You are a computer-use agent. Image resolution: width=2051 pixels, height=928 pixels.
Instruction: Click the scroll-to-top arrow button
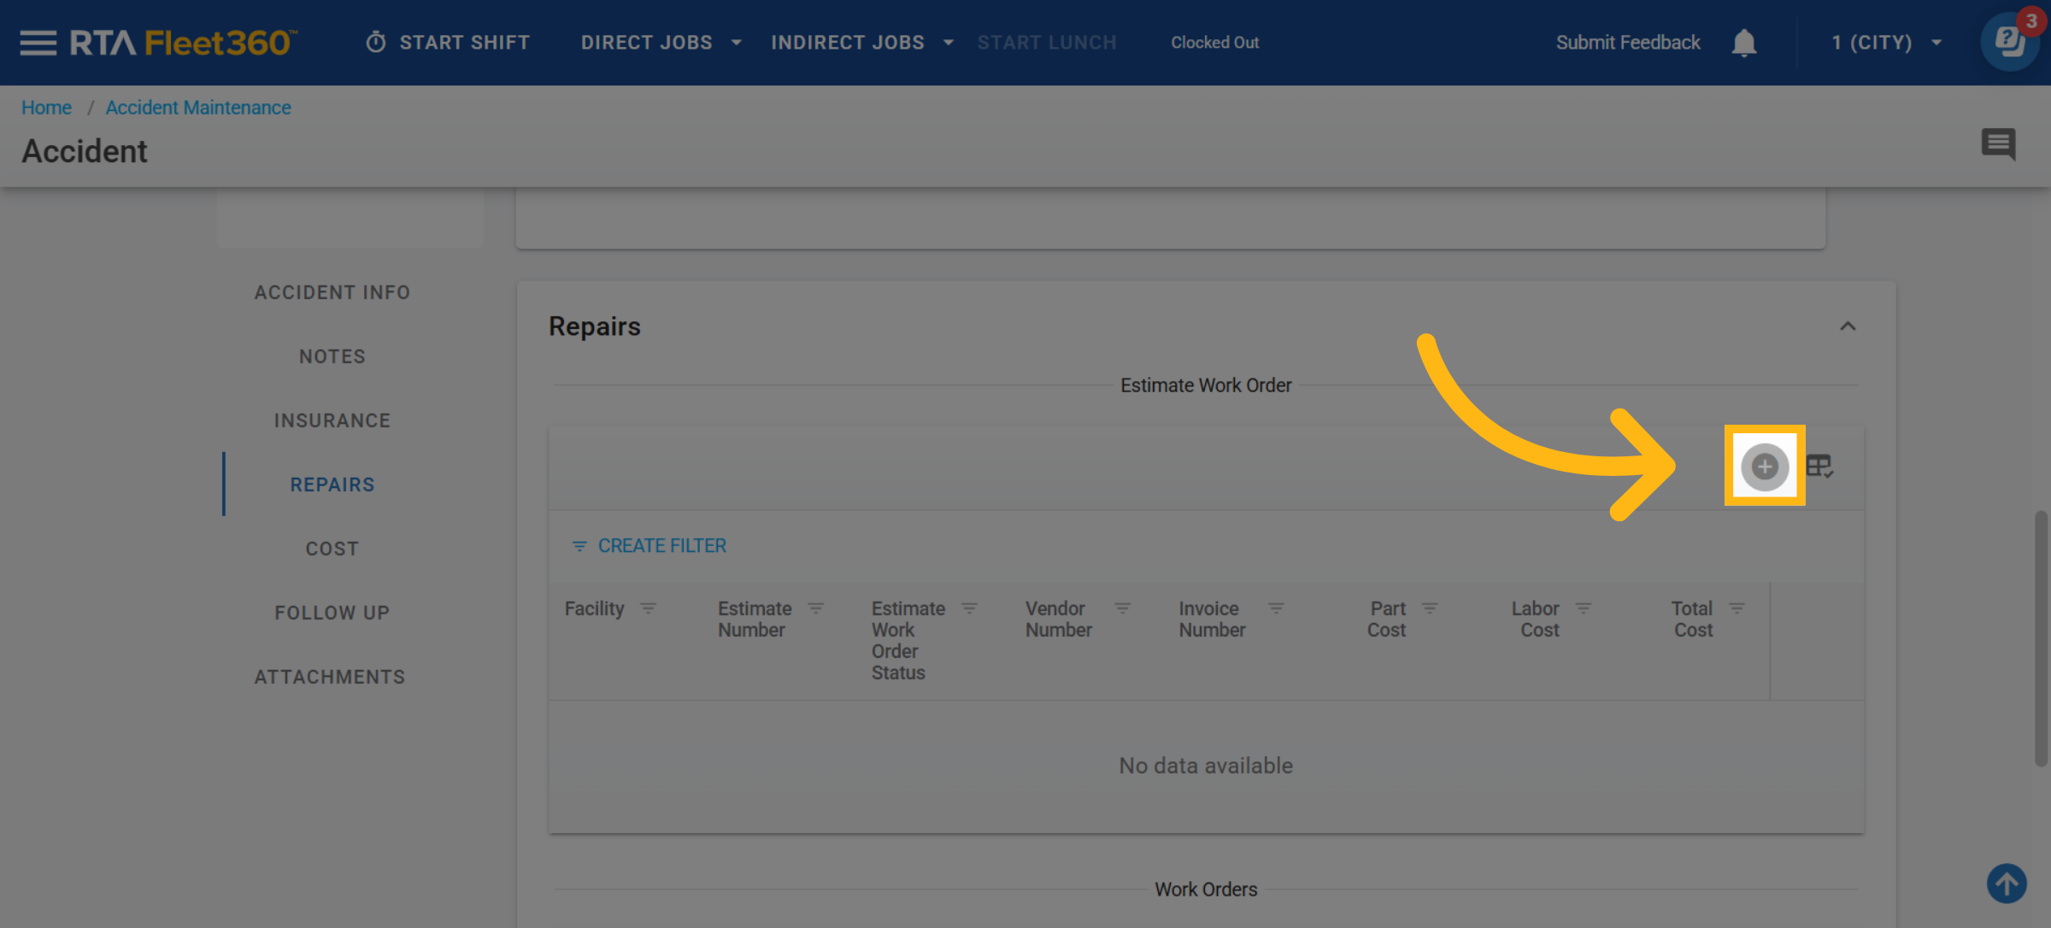point(2006,884)
